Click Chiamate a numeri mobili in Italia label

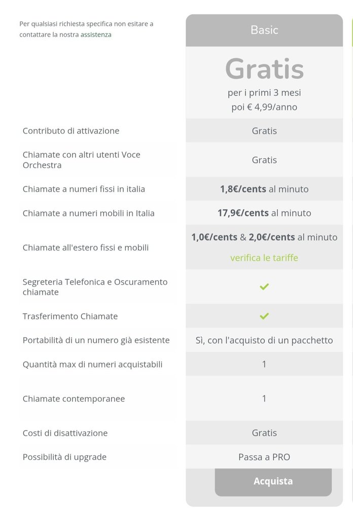coord(89,213)
